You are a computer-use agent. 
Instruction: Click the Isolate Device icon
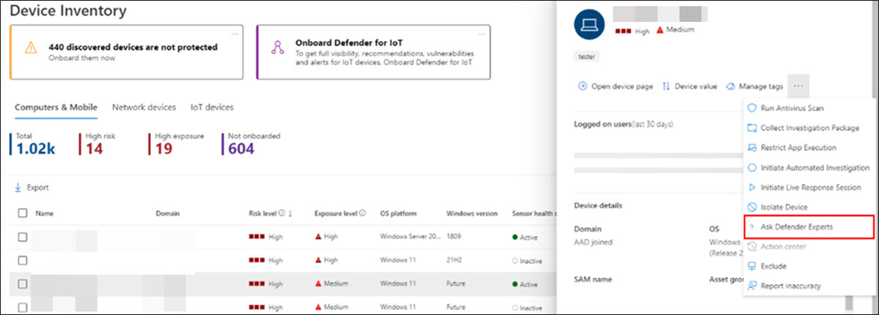(x=752, y=207)
